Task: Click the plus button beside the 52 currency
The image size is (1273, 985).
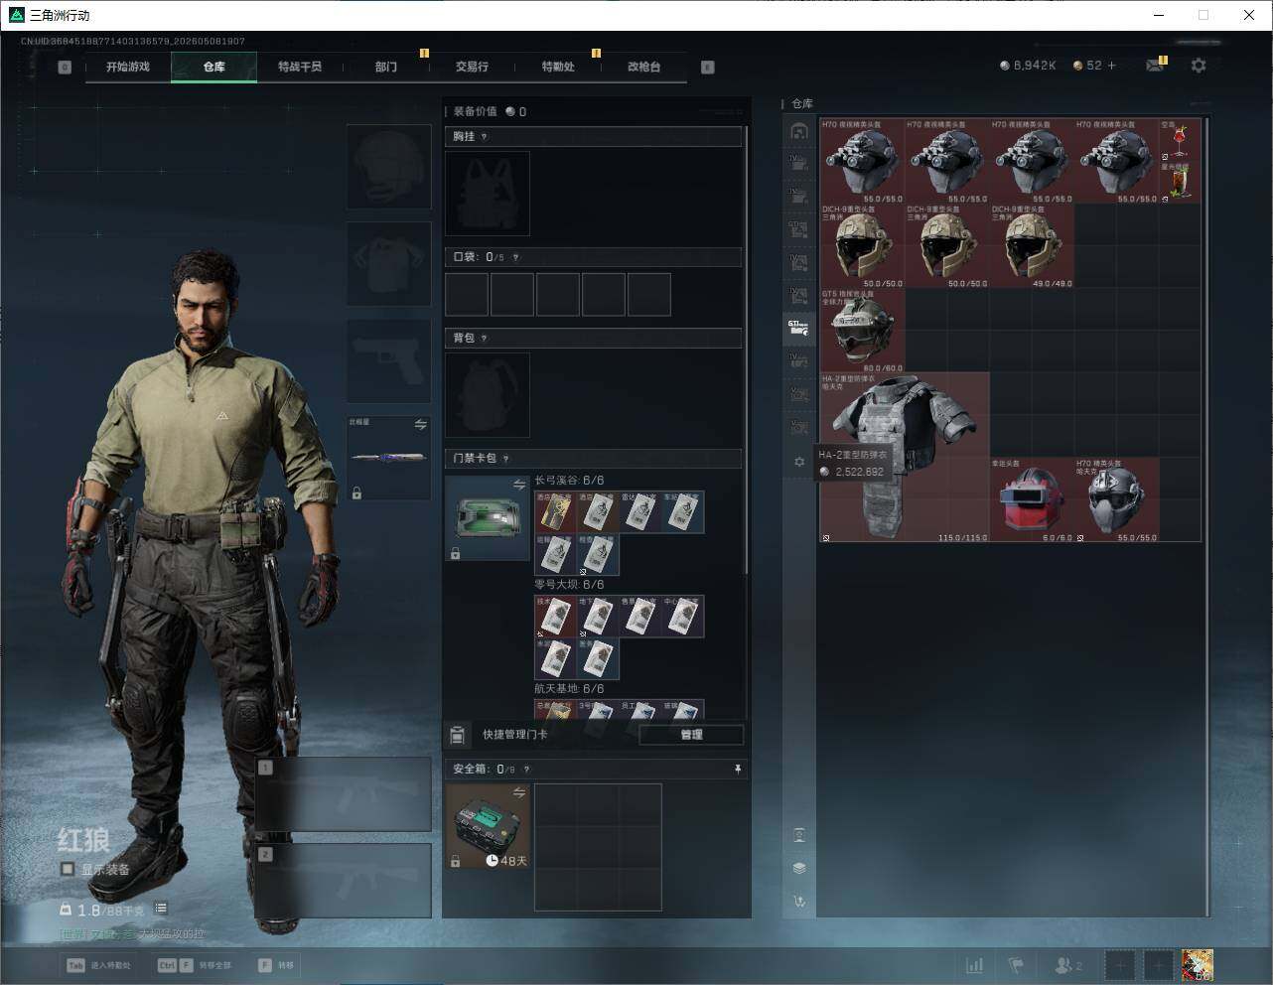Action: (1112, 66)
